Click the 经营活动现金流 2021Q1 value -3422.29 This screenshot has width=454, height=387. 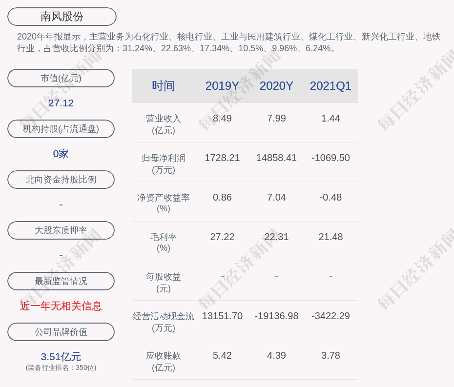pos(330,316)
